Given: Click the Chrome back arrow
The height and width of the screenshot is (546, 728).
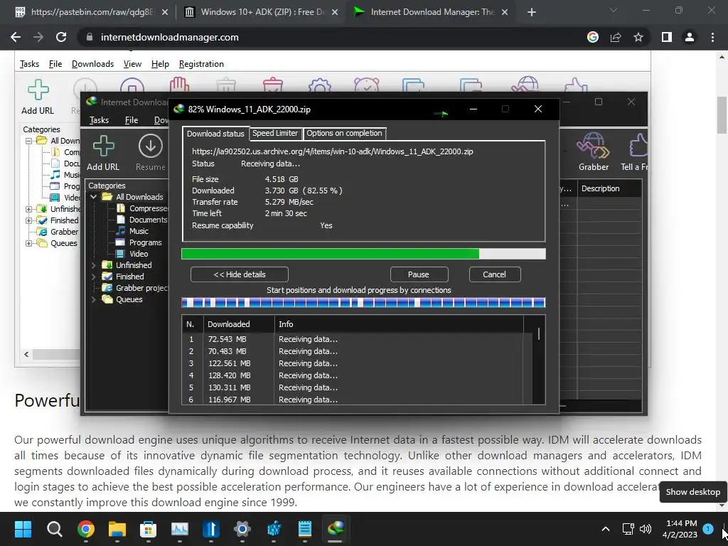Looking at the screenshot, I should tap(16, 37).
